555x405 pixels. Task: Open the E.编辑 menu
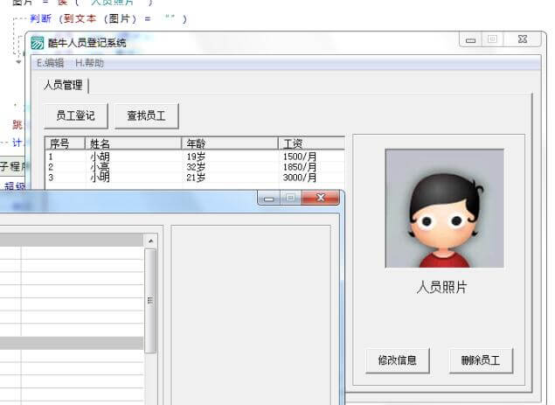pos(50,63)
